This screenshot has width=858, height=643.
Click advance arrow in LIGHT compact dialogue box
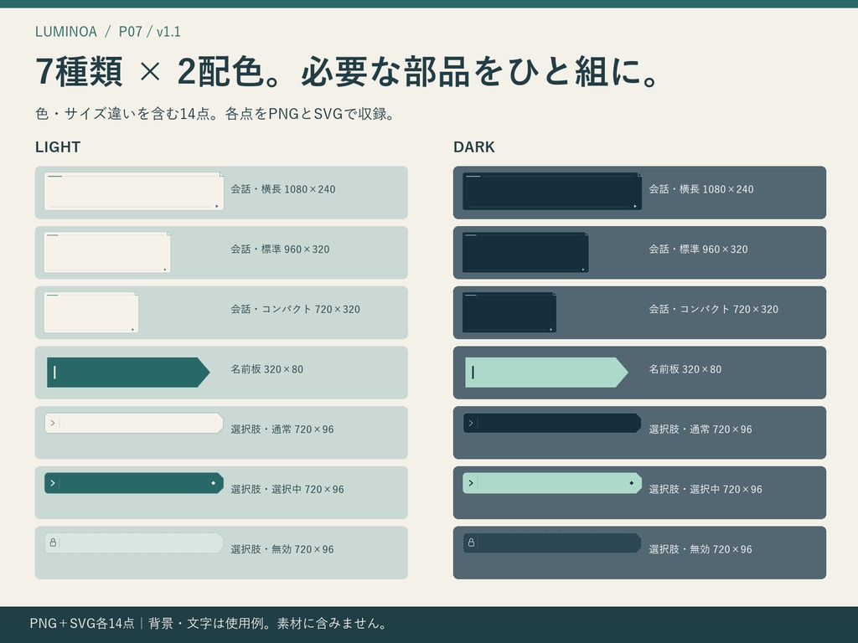[132, 329]
